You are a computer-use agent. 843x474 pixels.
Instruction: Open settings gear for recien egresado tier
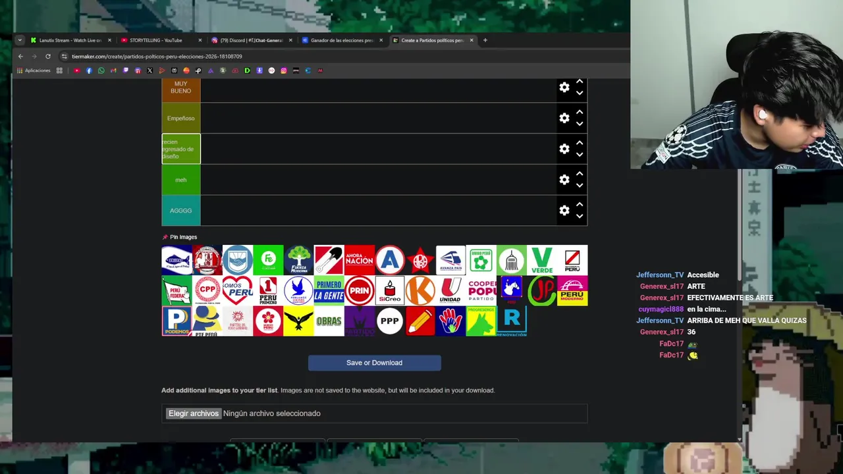click(564, 149)
